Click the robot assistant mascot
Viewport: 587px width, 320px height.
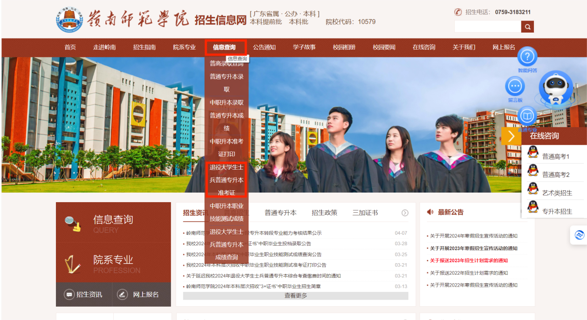click(x=555, y=89)
